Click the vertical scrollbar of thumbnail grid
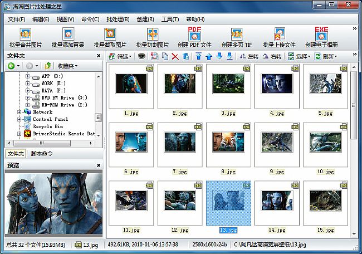 pyautogui.click(x=354, y=105)
